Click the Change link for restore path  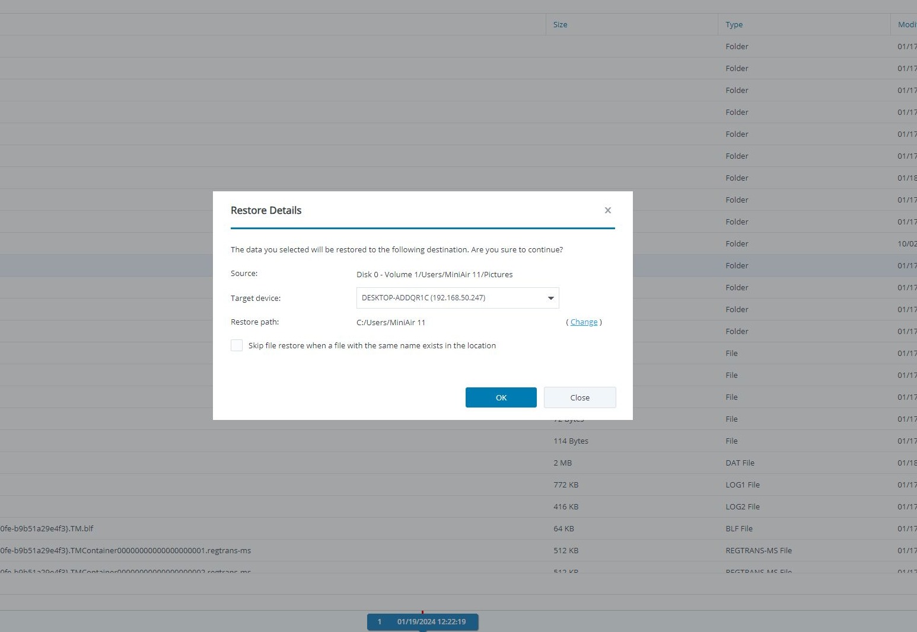[x=584, y=322]
